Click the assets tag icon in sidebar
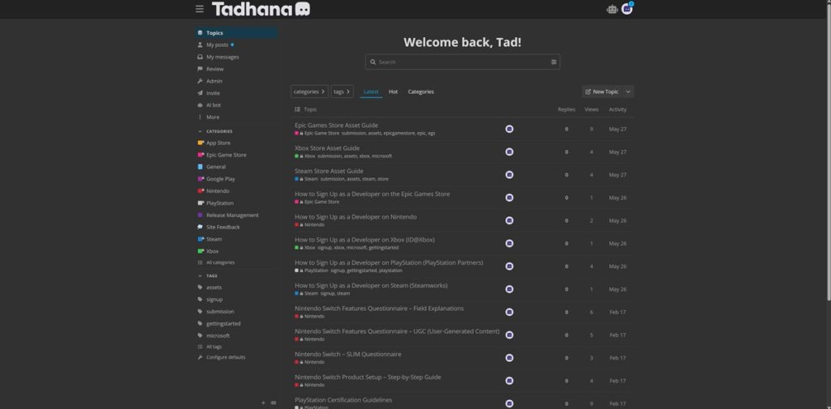This screenshot has height=409, width=831. [200, 288]
